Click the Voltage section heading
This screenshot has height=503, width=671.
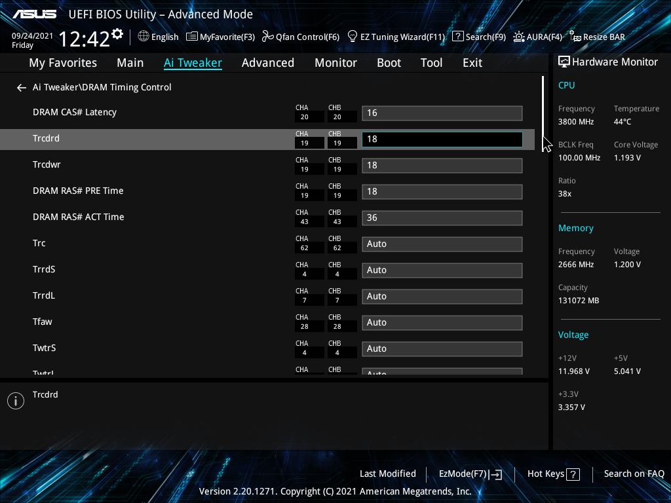(573, 335)
